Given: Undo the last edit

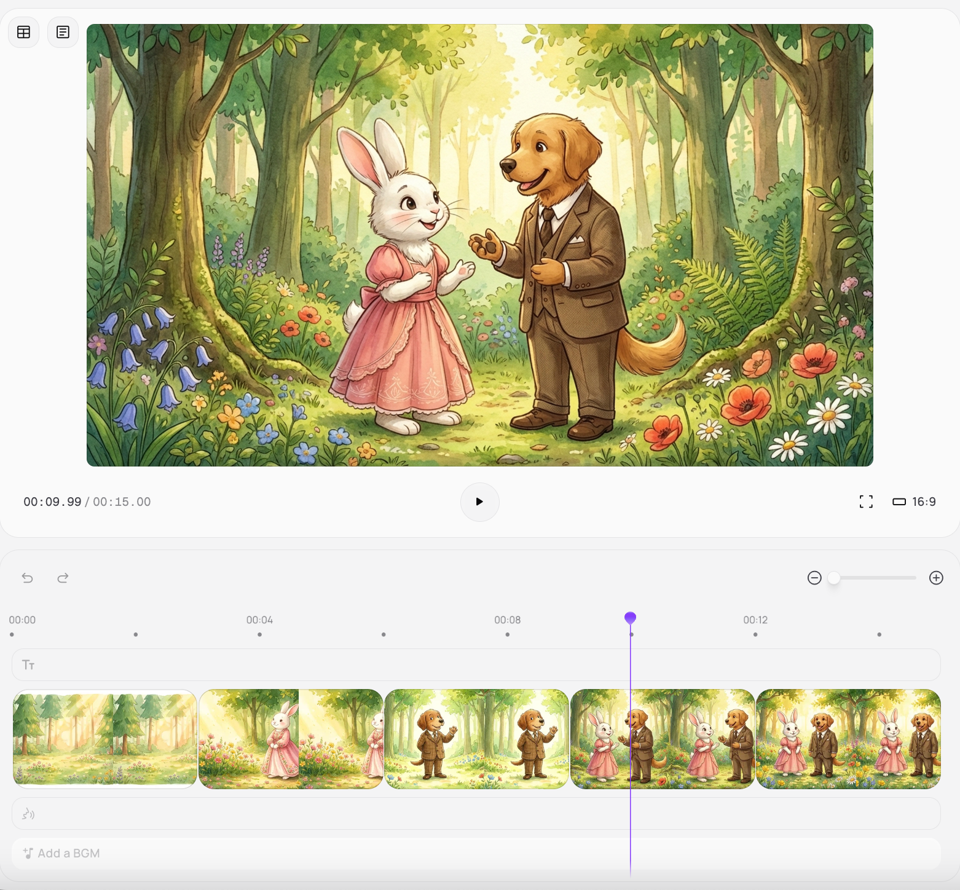Looking at the screenshot, I should click(28, 578).
